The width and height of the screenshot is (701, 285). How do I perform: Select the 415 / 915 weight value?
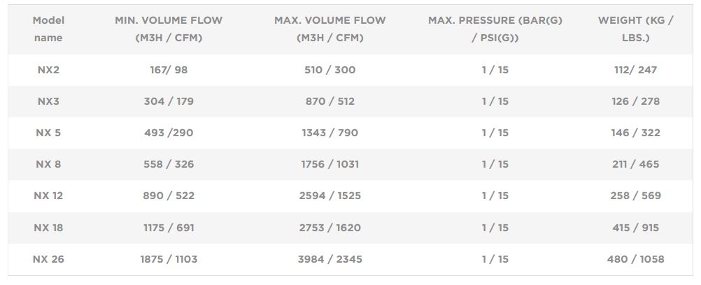pyautogui.click(x=635, y=228)
